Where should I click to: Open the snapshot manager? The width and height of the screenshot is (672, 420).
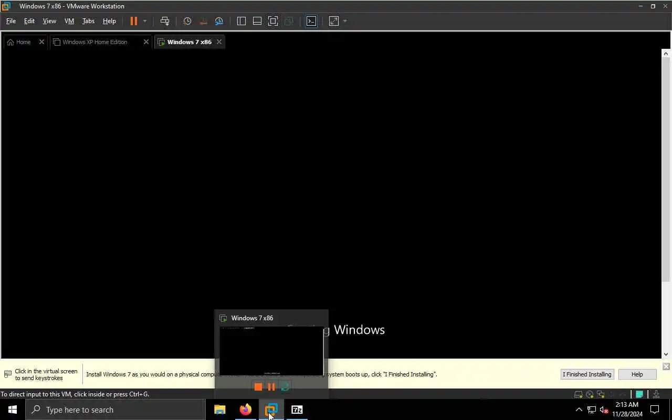pyautogui.click(x=219, y=21)
